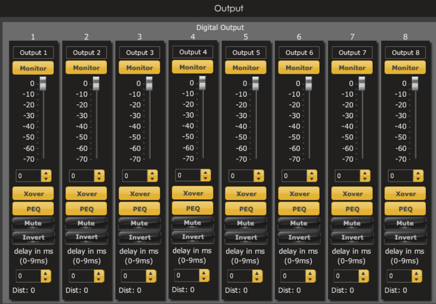
Task: Open PEQ for Output 2
Action: tap(86, 209)
